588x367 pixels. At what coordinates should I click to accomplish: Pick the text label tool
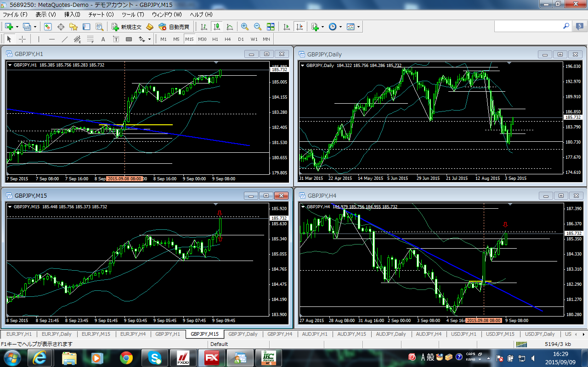tap(103, 39)
